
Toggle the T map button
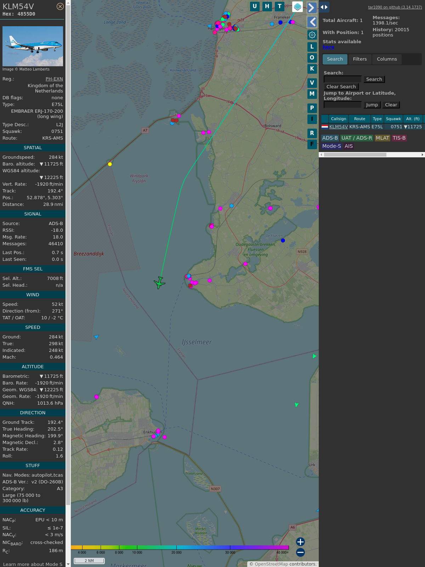[279, 6]
